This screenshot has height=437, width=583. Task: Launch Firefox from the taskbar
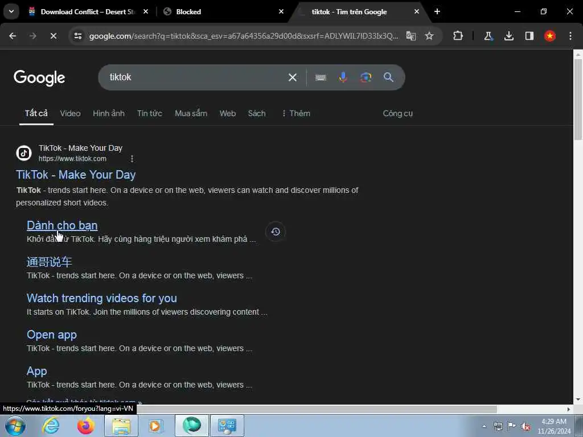tap(85, 426)
